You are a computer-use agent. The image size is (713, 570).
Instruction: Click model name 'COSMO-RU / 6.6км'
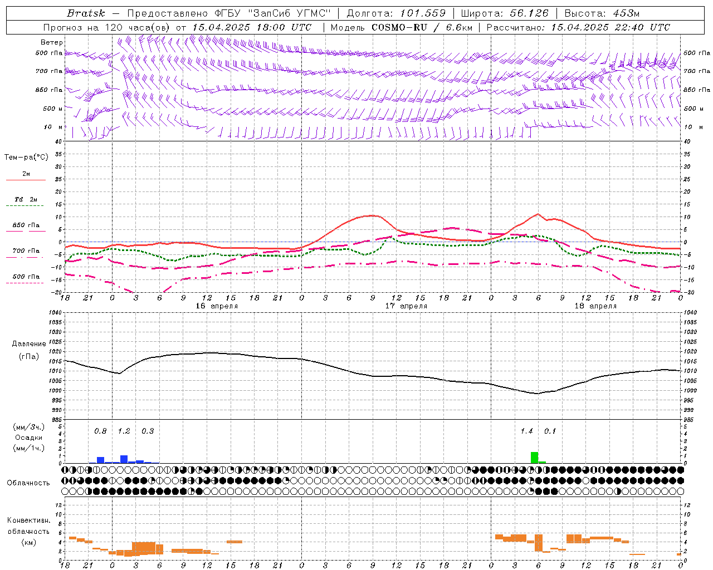pos(422,27)
